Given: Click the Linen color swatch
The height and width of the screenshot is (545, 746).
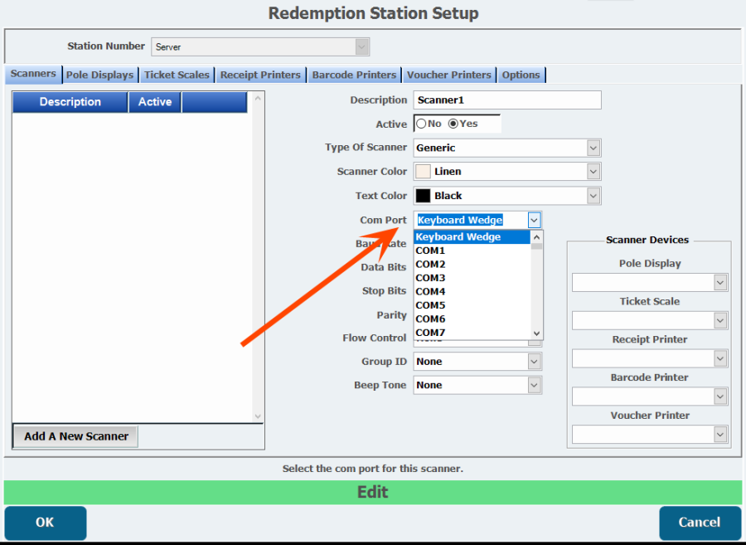Looking at the screenshot, I should (423, 172).
